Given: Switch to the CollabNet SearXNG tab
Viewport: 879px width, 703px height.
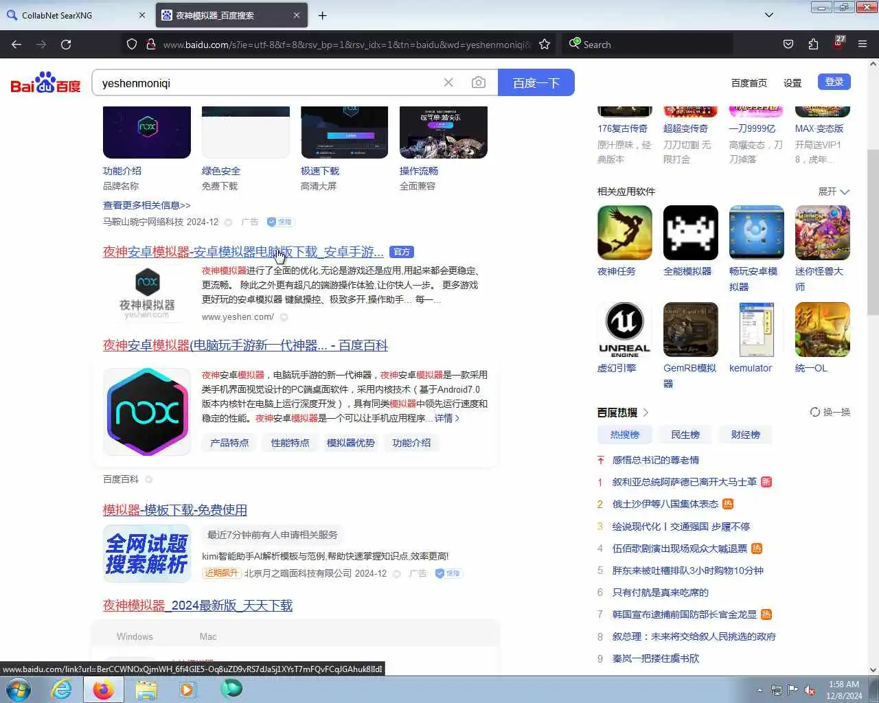Looking at the screenshot, I should 76,15.
